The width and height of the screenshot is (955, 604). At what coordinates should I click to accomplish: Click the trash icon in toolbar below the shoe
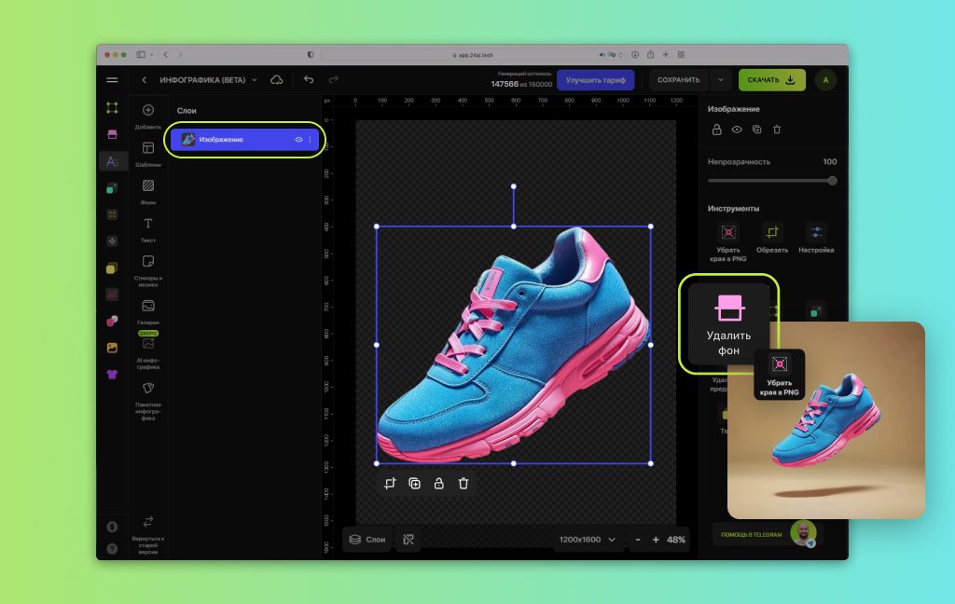point(464,484)
